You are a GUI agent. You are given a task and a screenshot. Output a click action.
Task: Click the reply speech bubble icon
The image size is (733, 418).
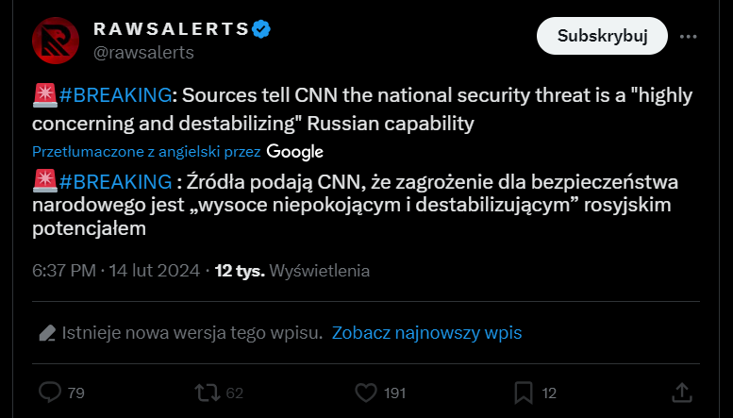[x=50, y=393]
